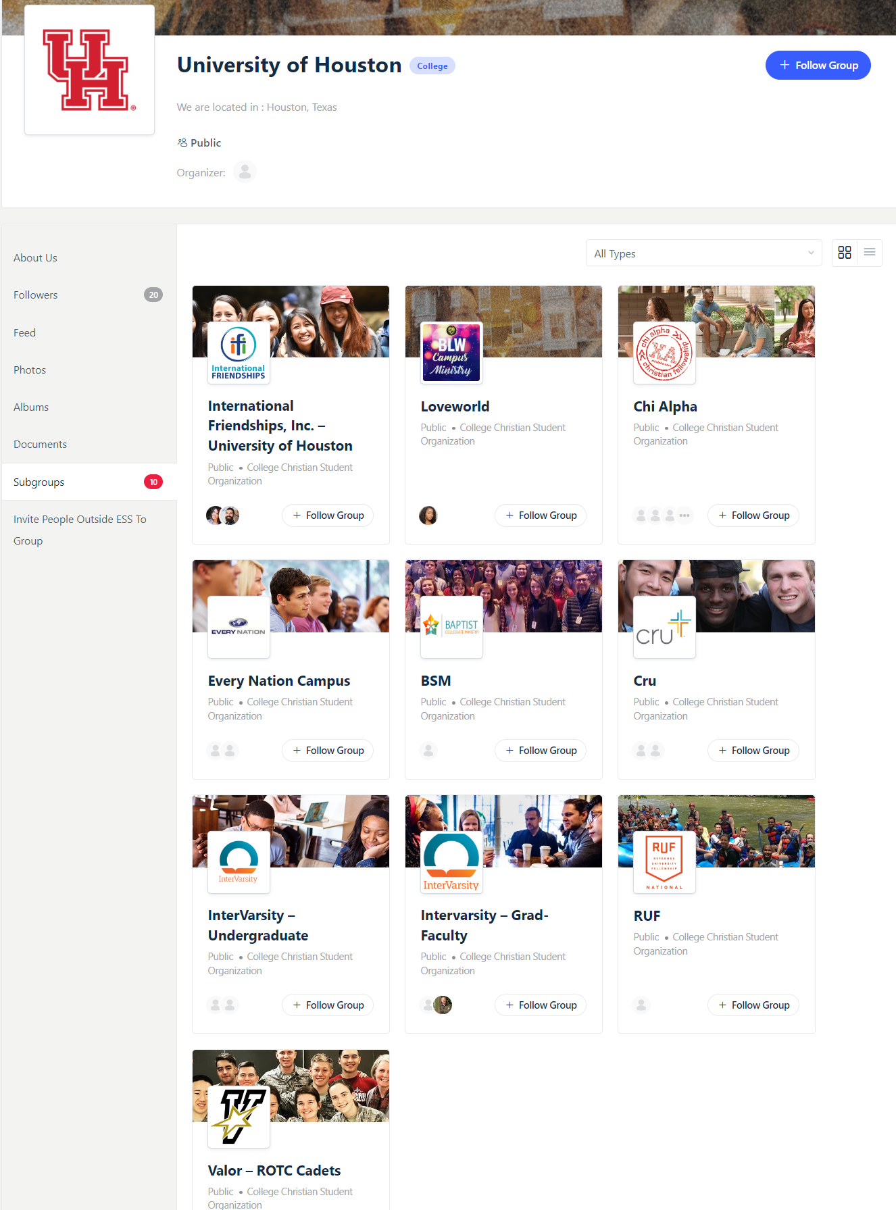Image resolution: width=896 pixels, height=1210 pixels.
Task: Click the College badge
Action: pos(432,66)
